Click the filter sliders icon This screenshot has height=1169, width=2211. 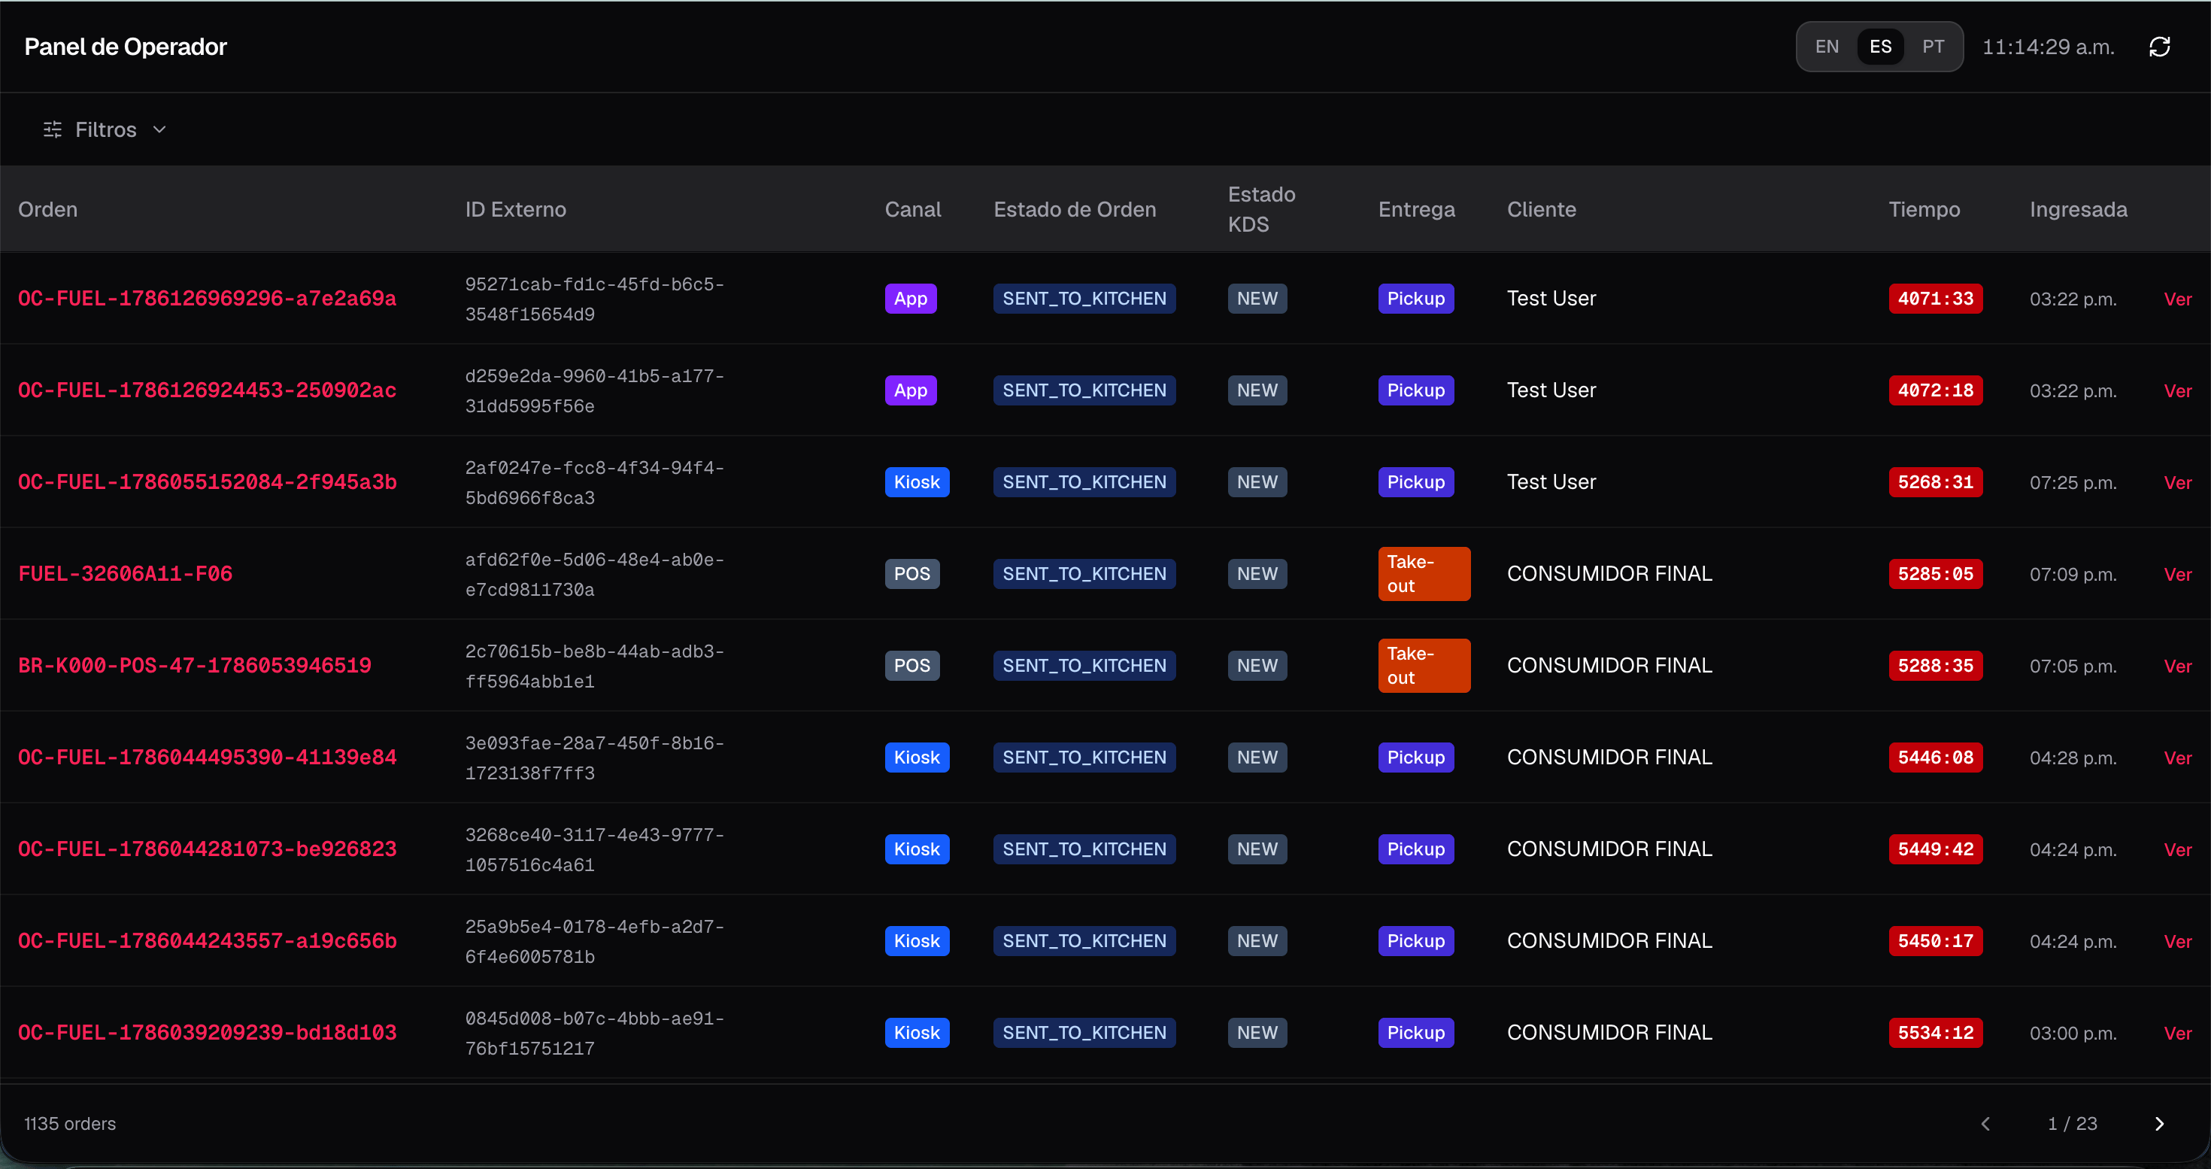click(x=53, y=129)
